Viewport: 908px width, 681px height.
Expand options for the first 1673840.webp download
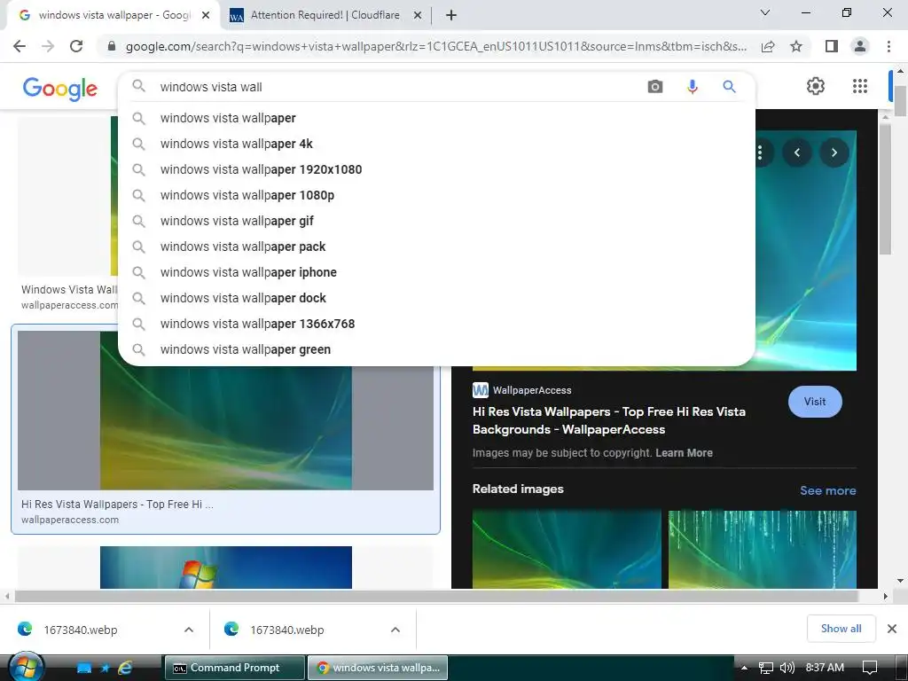(189, 630)
